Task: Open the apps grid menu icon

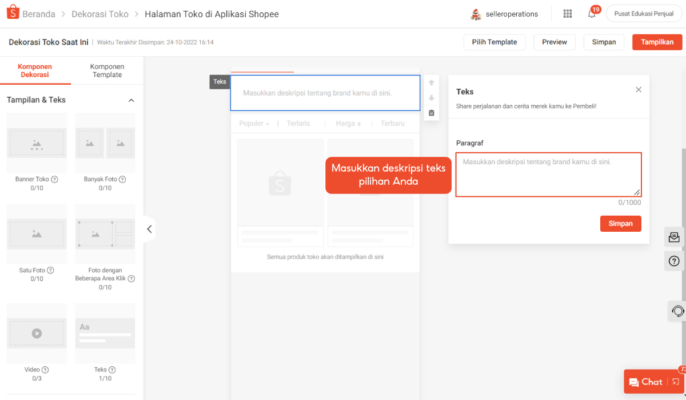Action: 567,14
